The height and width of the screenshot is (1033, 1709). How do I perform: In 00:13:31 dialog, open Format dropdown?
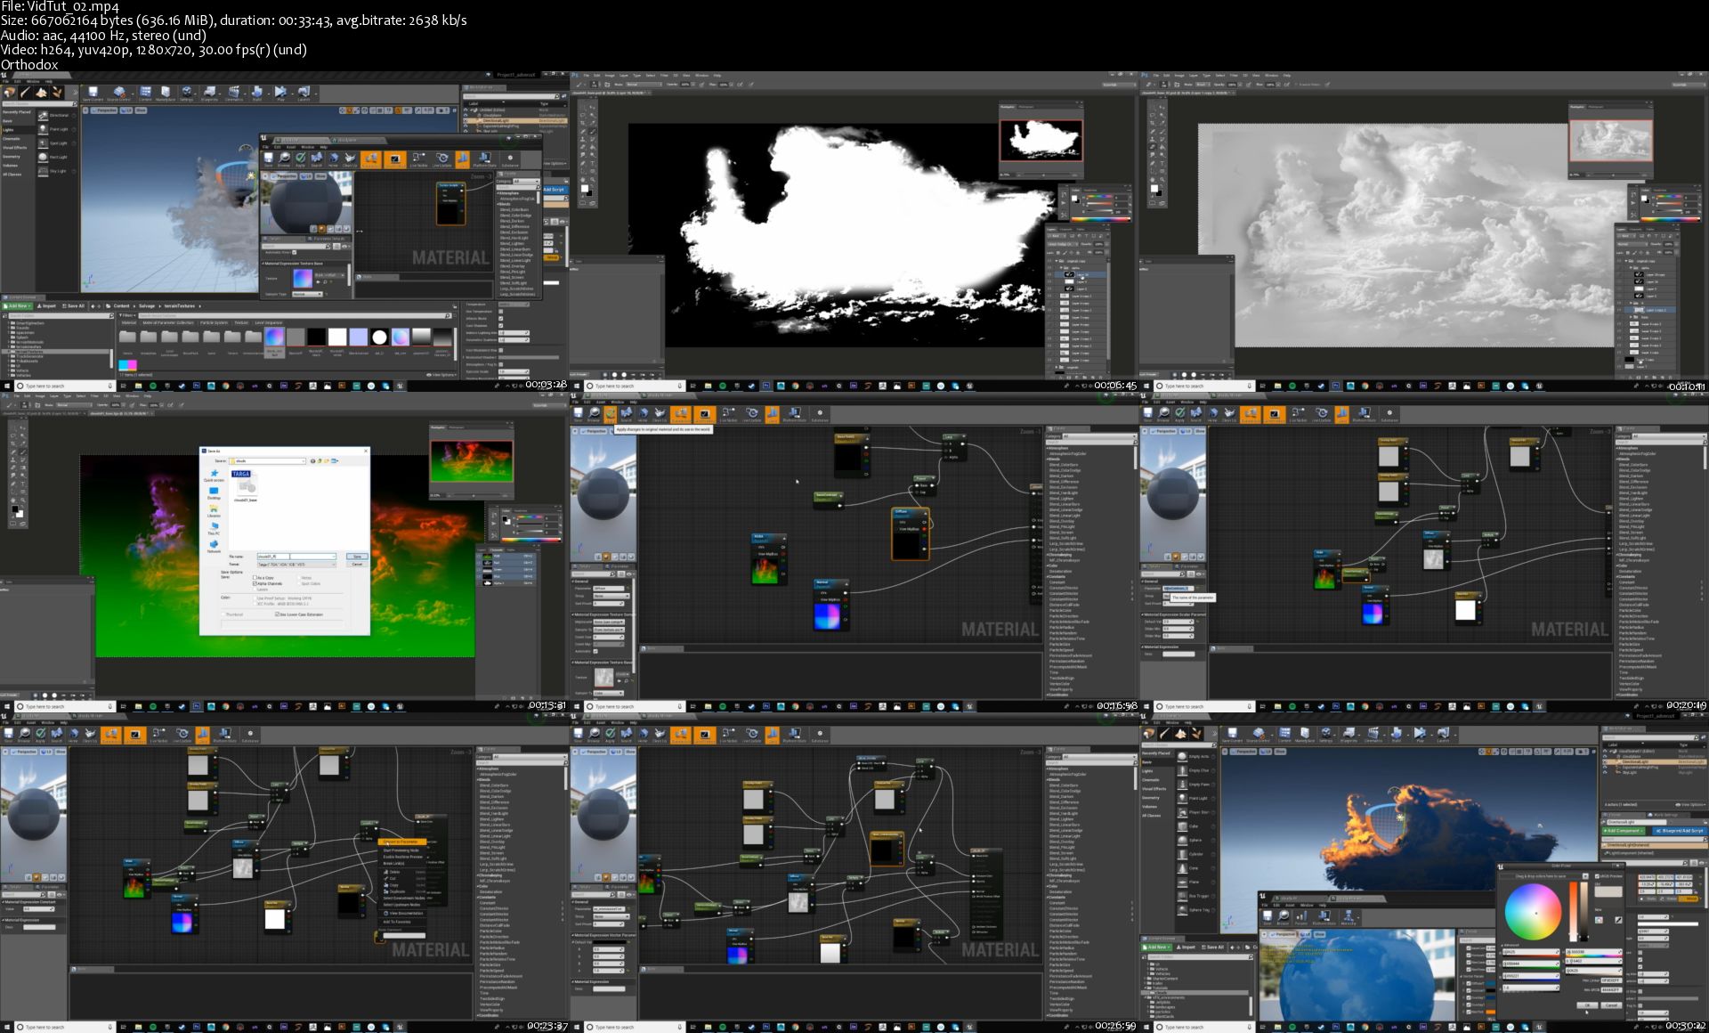click(297, 564)
